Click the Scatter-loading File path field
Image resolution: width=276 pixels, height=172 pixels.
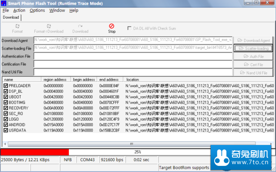(x=133, y=48)
